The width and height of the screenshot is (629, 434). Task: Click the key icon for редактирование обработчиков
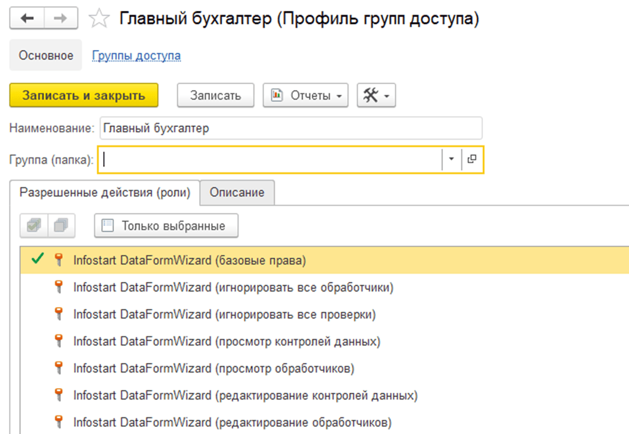click(58, 422)
